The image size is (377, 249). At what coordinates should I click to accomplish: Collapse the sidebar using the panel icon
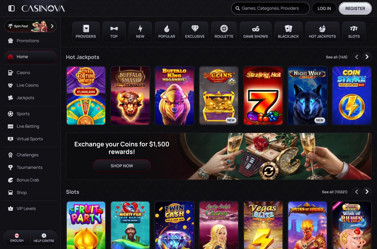12,8
